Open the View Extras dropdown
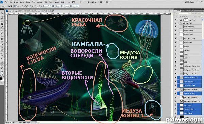This screenshot has height=124, width=204. tap(74, 2)
